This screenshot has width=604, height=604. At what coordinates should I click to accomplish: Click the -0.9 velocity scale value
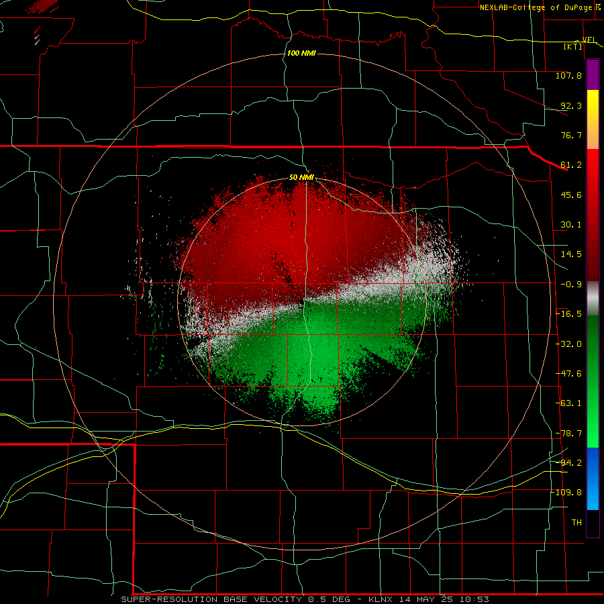[x=571, y=285]
